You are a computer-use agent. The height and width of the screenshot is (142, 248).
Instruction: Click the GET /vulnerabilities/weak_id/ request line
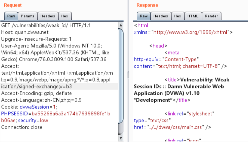tap(46, 25)
